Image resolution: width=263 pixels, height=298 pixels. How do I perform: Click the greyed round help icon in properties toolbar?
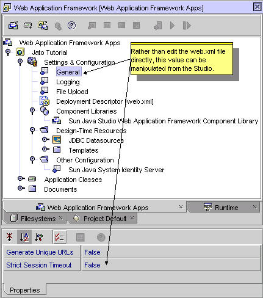point(101,238)
